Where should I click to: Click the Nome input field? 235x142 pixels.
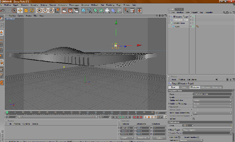point(212,94)
